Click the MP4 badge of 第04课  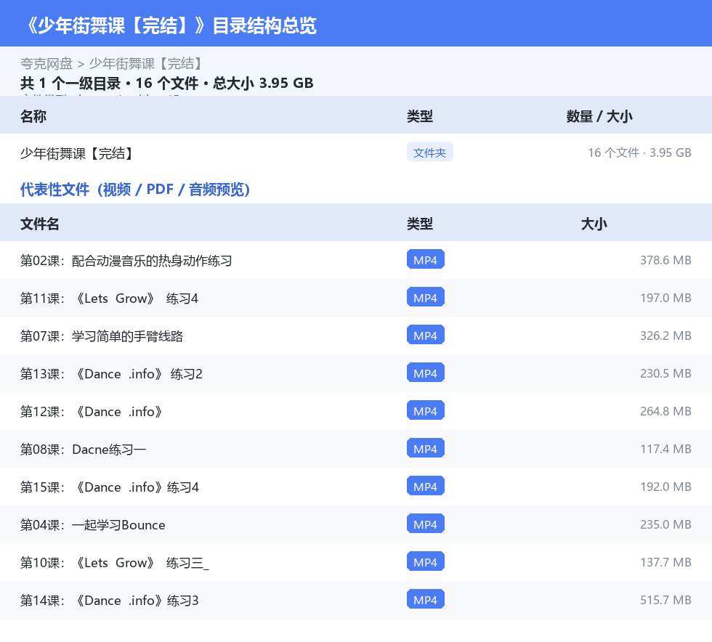coord(426,524)
